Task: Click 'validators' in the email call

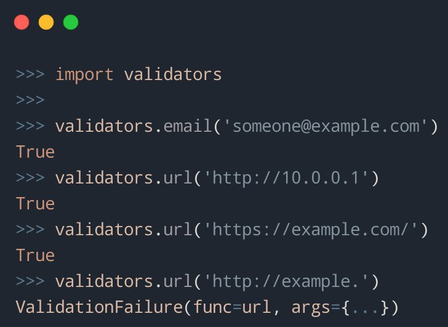Action: [104, 126]
